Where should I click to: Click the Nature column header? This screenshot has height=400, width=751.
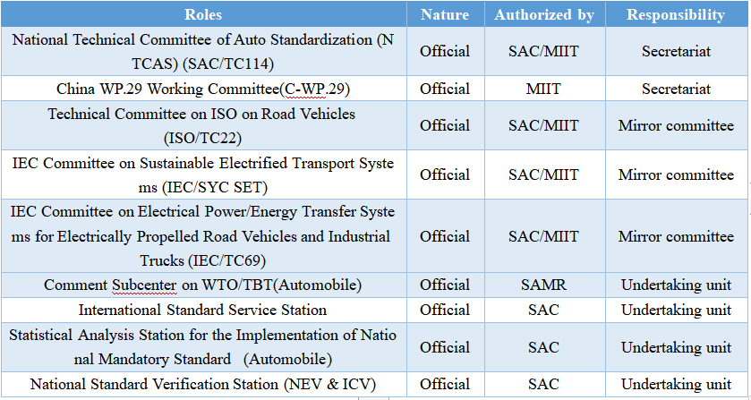tap(446, 14)
